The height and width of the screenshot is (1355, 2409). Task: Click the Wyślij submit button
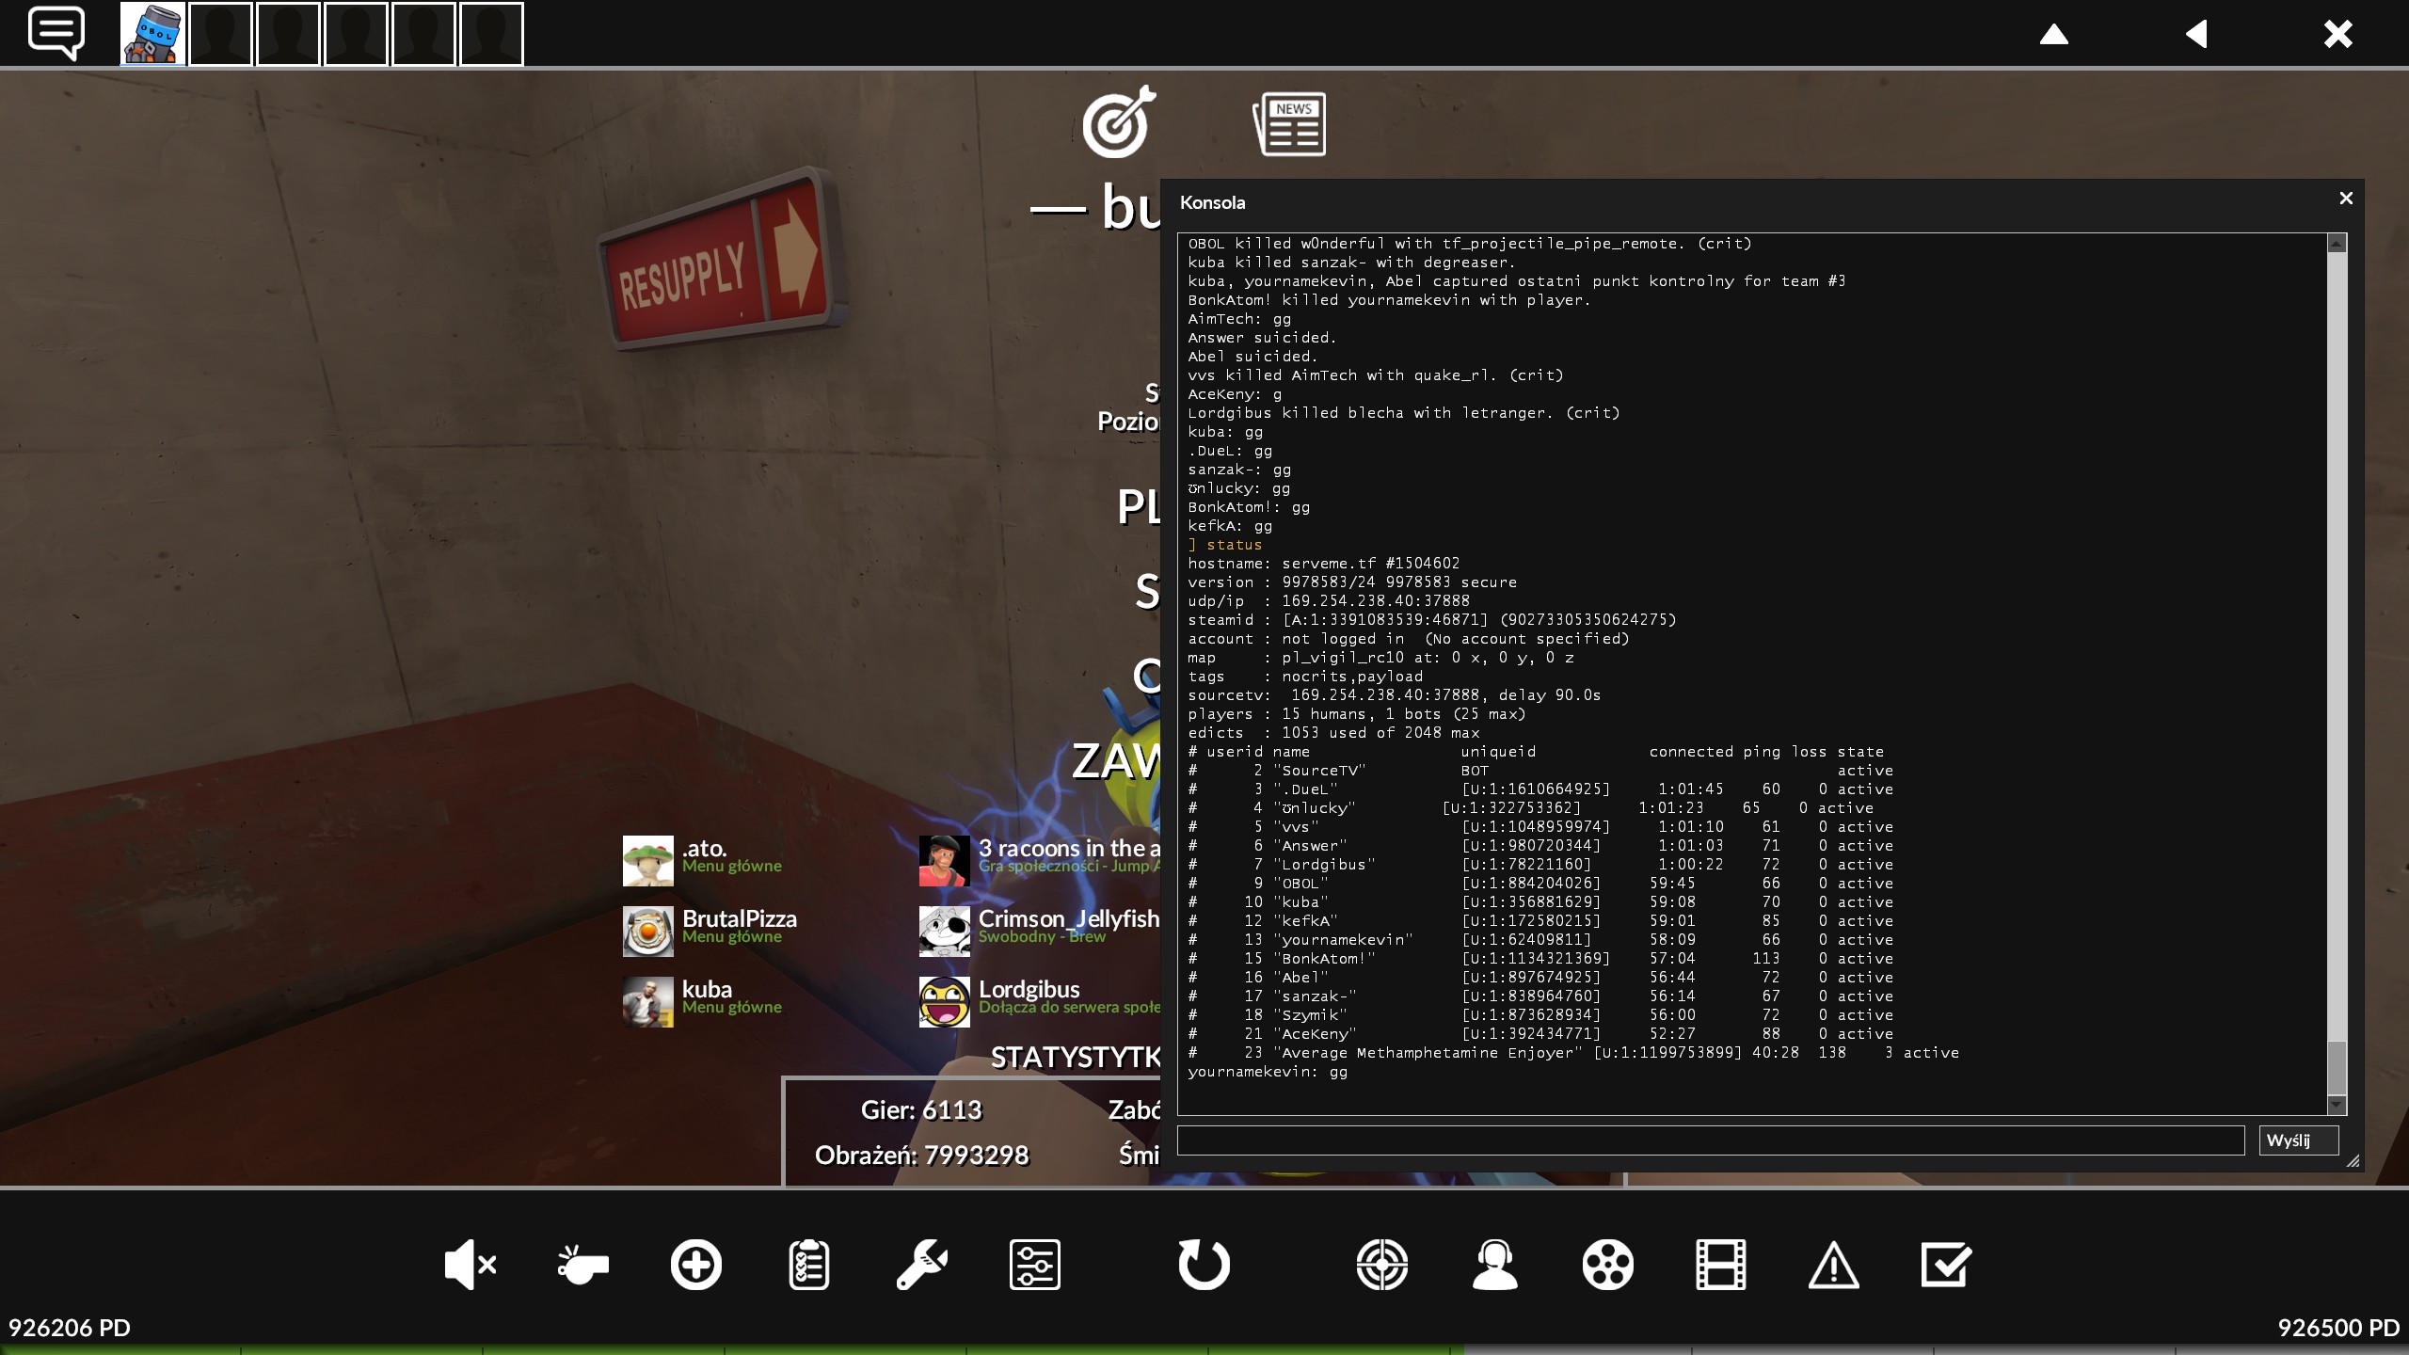point(2297,1140)
